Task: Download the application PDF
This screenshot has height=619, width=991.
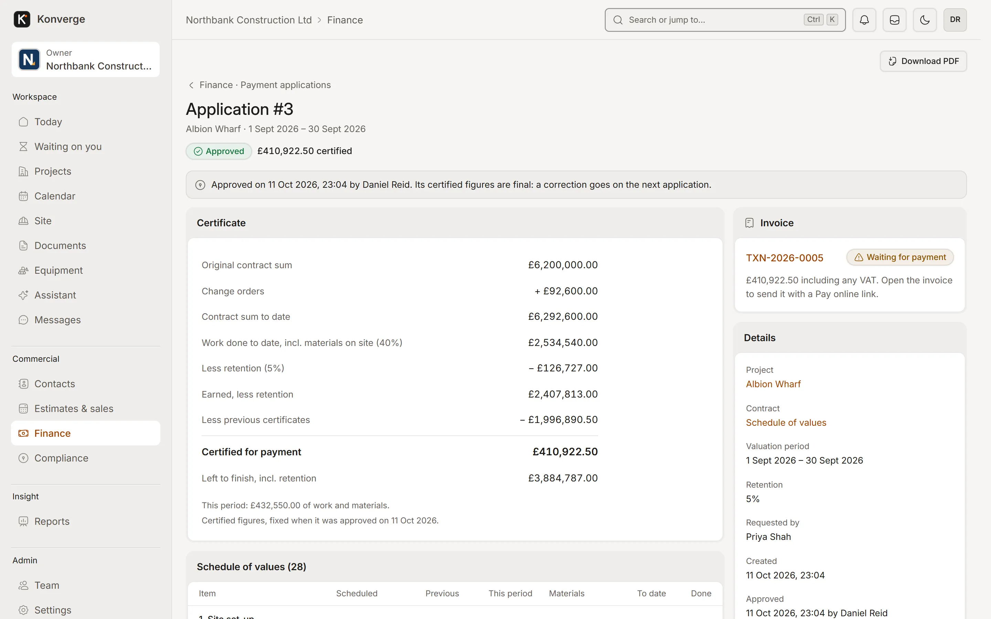Action: click(923, 61)
